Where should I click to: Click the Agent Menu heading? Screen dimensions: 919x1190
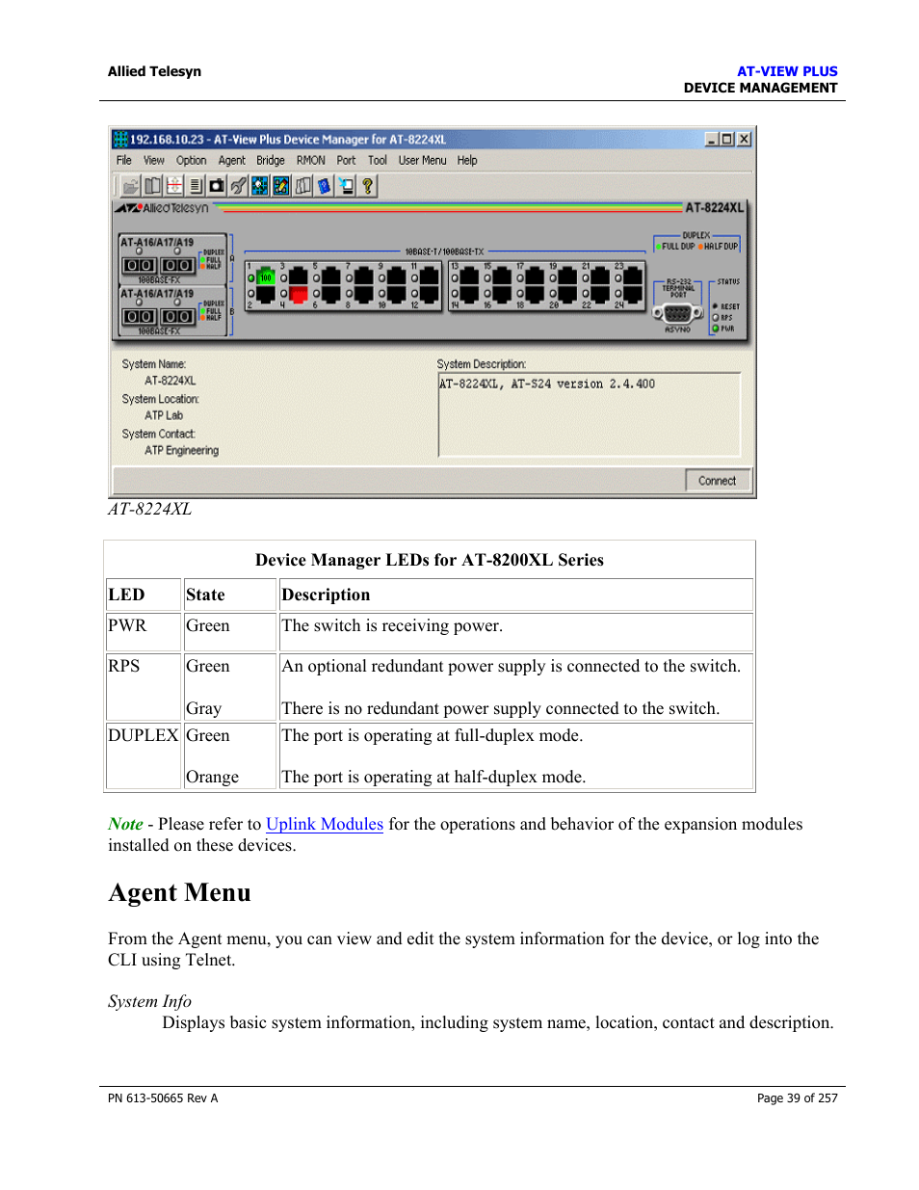coord(179,892)
